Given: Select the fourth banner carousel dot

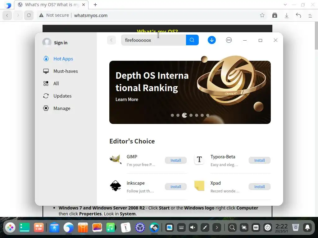Looking at the screenshot, I should tap(191, 115).
